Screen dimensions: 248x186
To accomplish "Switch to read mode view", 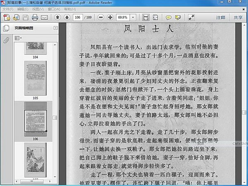I will [x=191, y=17].
